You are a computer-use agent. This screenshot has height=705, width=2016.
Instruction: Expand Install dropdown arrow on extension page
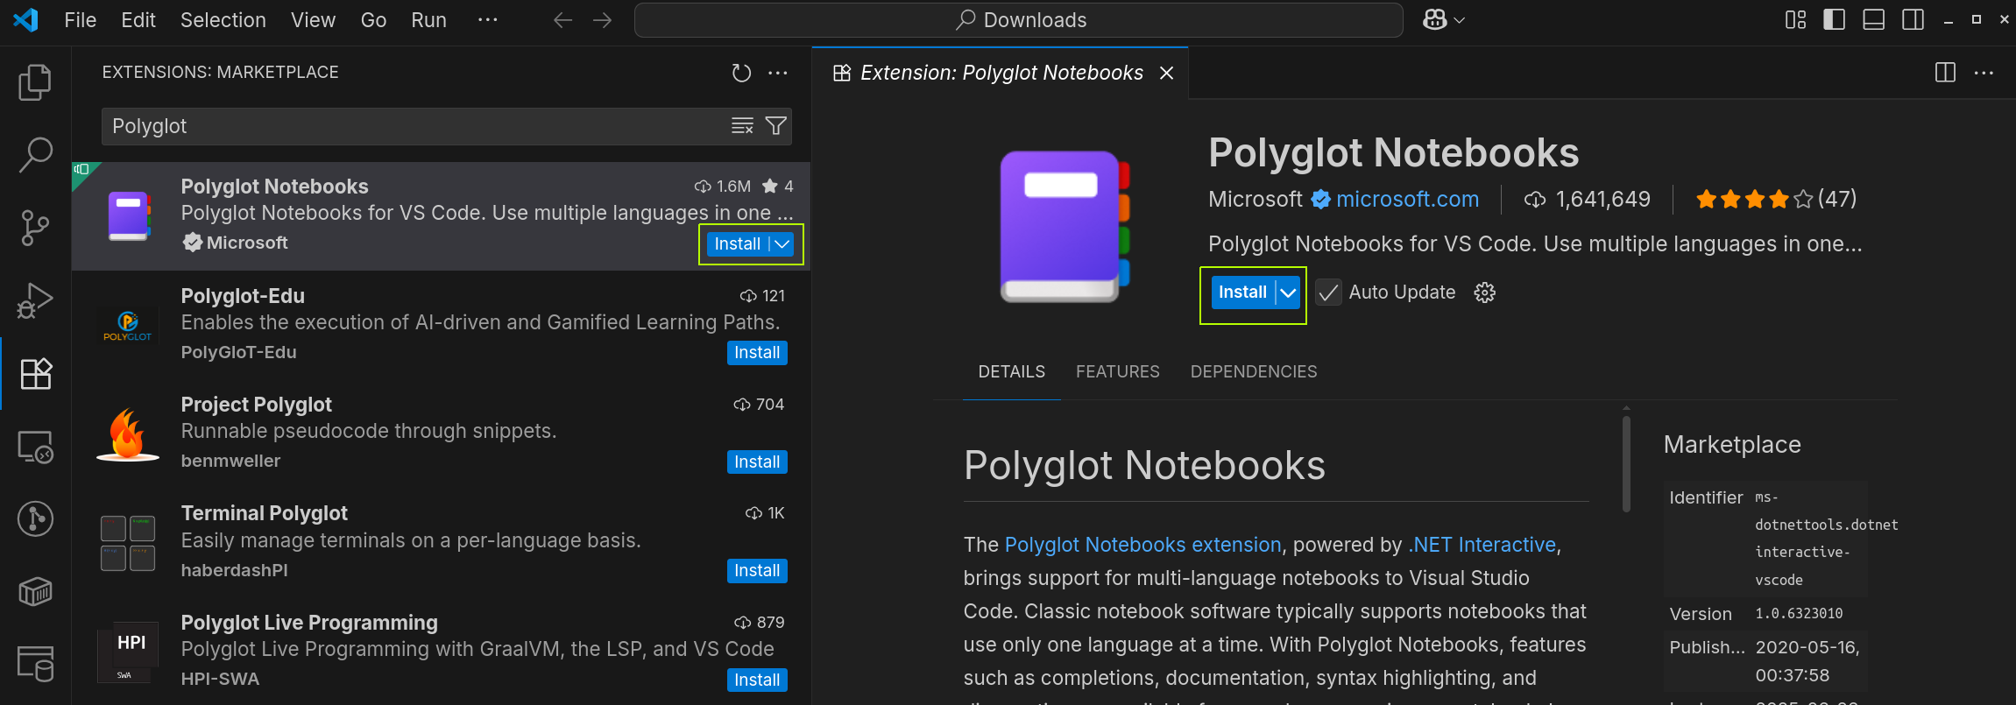tap(1288, 293)
